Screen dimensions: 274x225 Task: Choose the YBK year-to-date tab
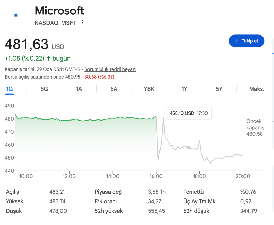[x=149, y=89]
